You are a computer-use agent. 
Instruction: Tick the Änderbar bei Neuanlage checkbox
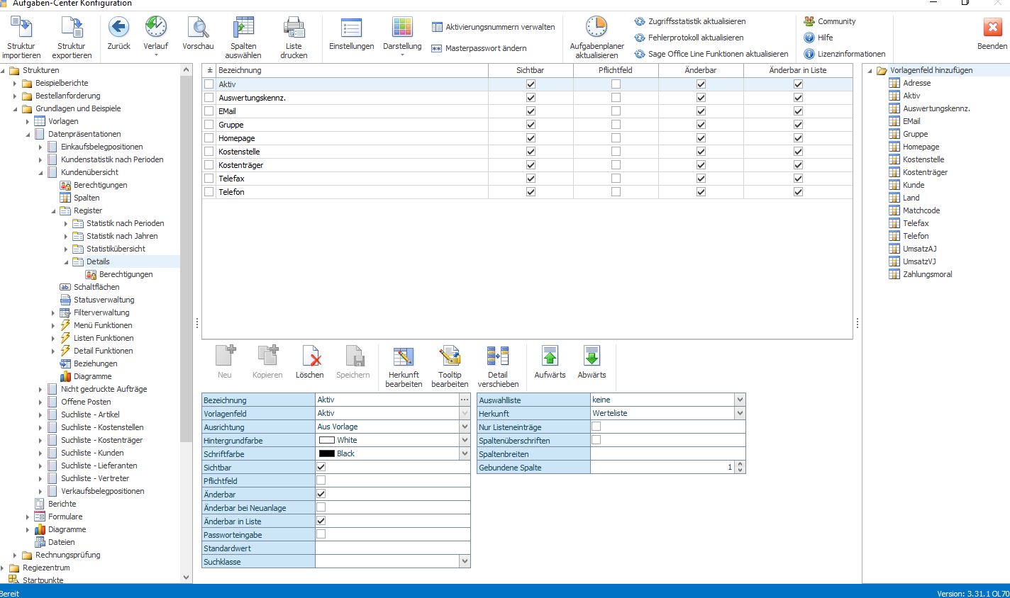(x=321, y=507)
